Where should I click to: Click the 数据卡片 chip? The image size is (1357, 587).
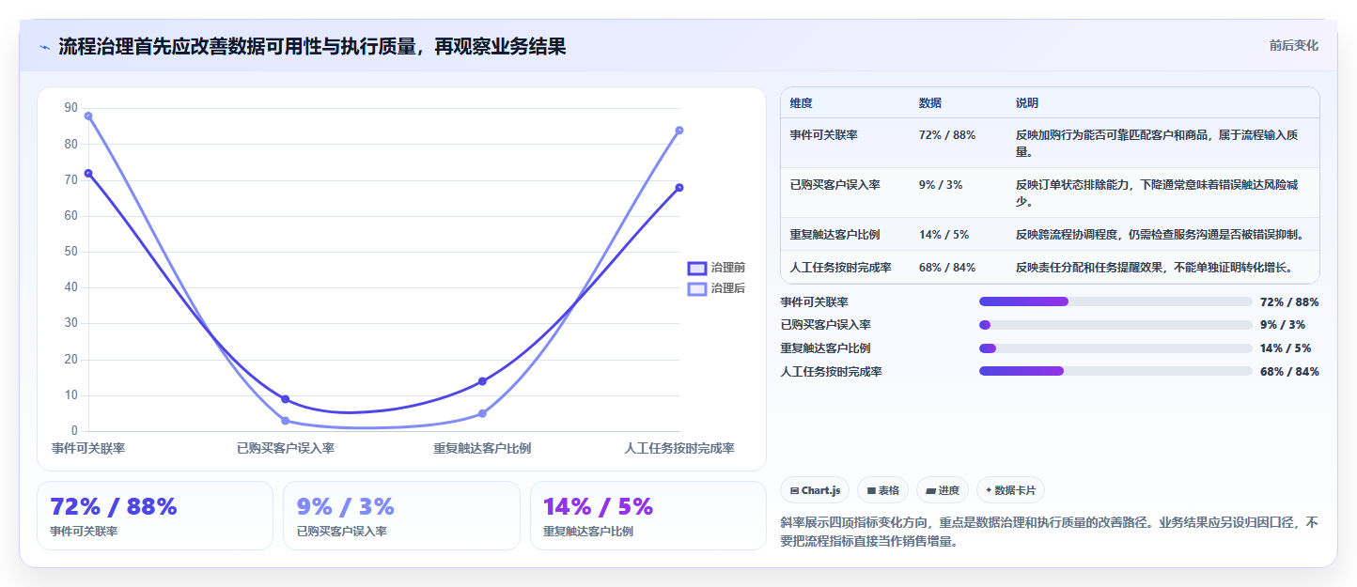(x=1010, y=490)
